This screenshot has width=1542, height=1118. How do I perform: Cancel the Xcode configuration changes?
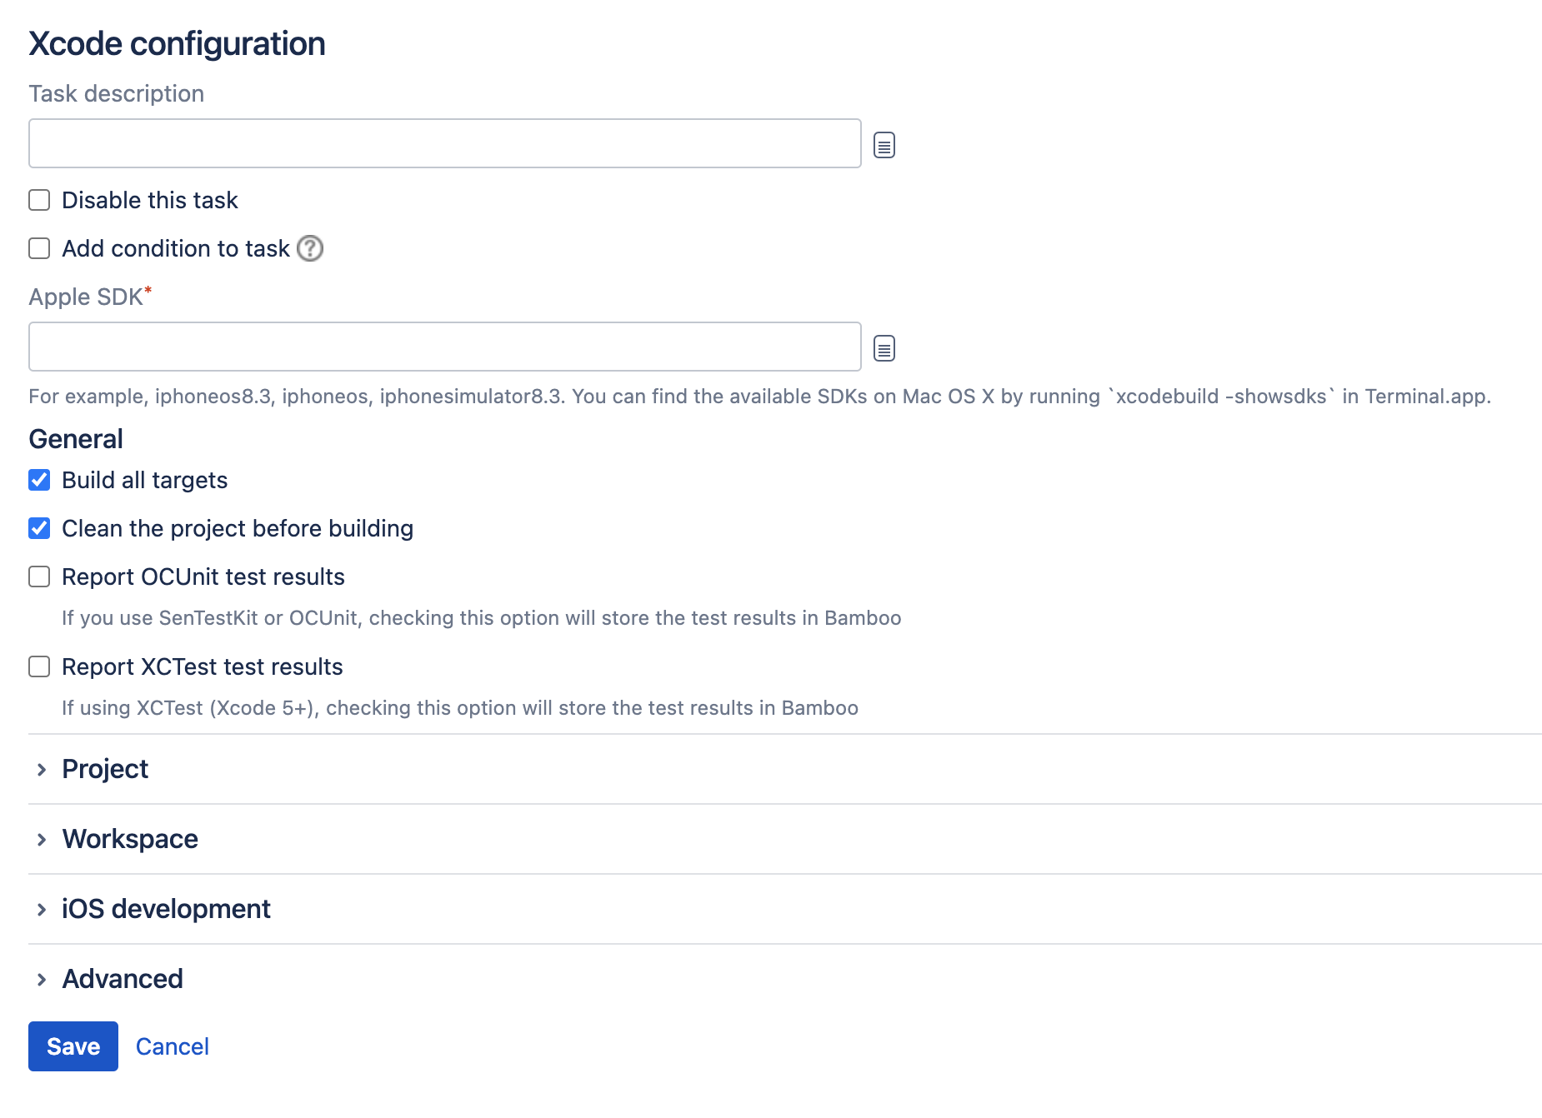click(x=172, y=1046)
